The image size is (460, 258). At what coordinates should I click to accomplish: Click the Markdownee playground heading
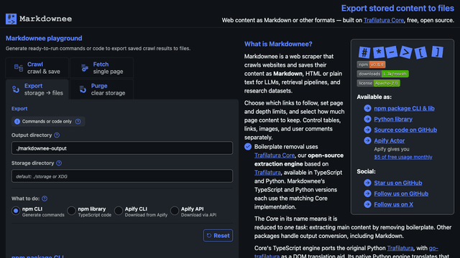click(44, 38)
